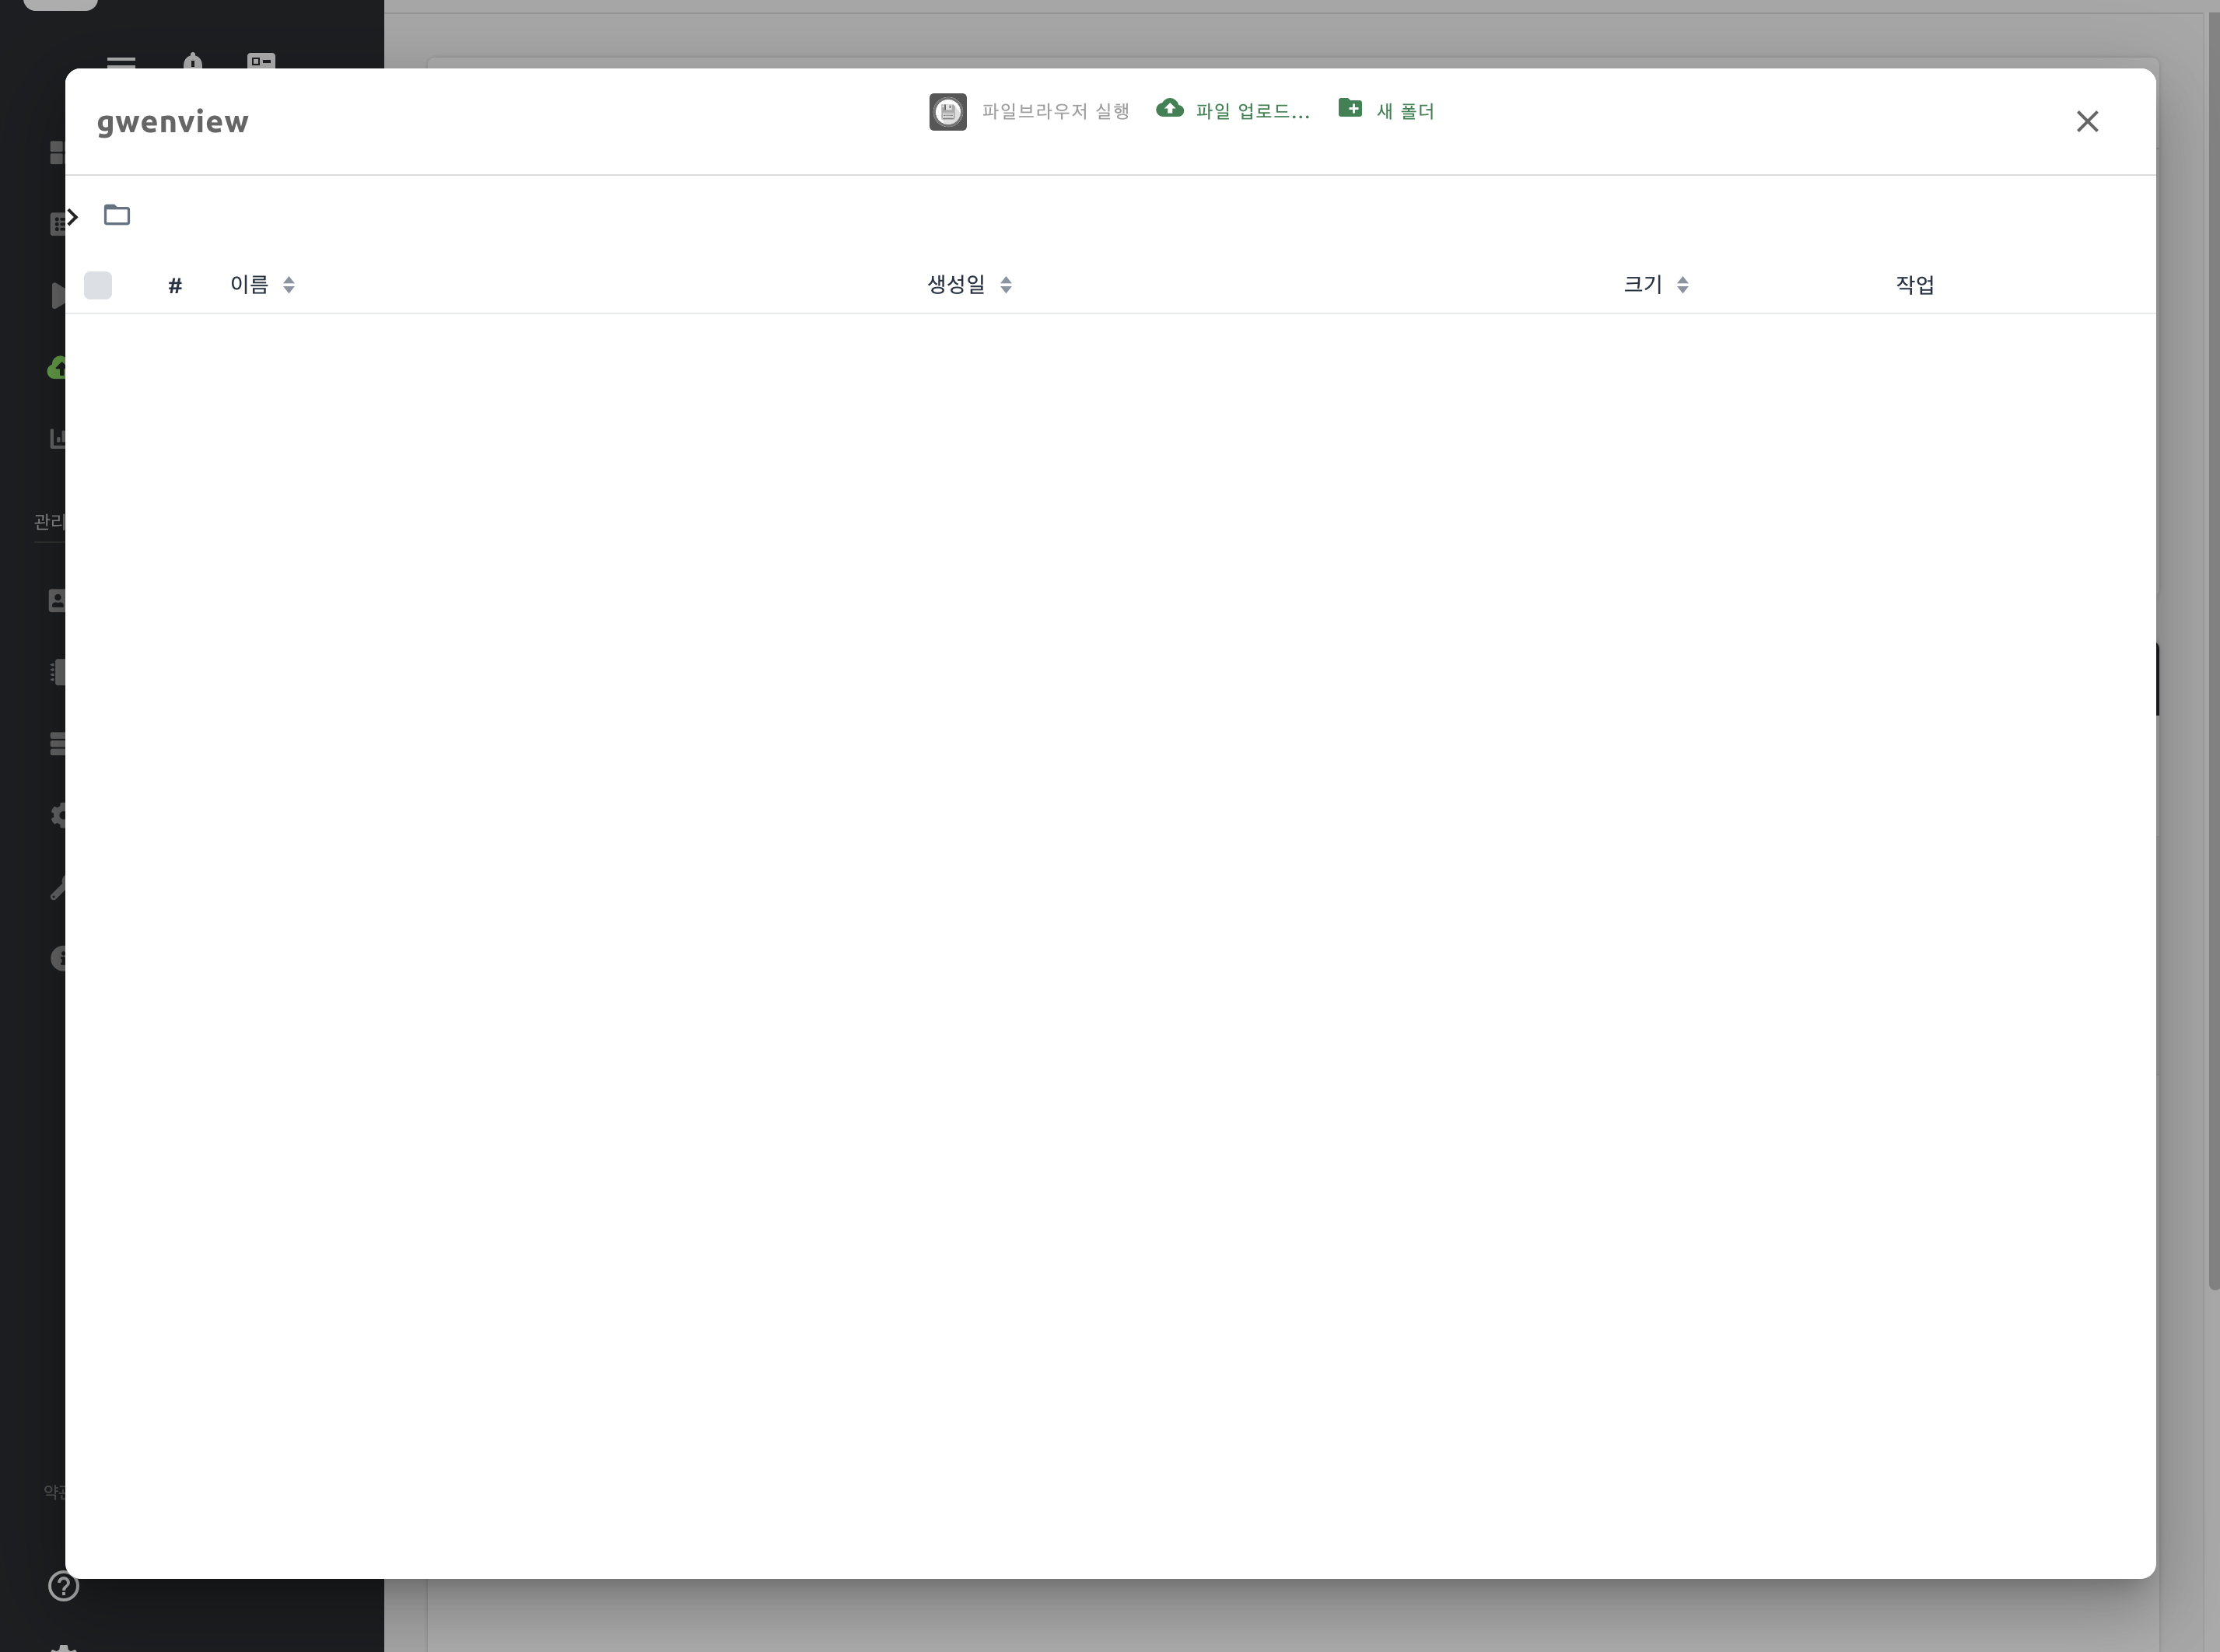Screen dimensions: 2220x1652
Task: Open the settings gear in the sidebar
Action: click(x=60, y=816)
